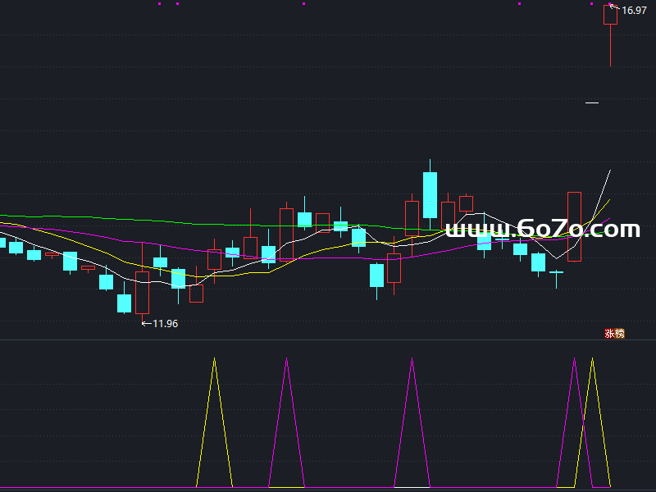Select the tallest cyan candlestick in the chart

click(430, 194)
